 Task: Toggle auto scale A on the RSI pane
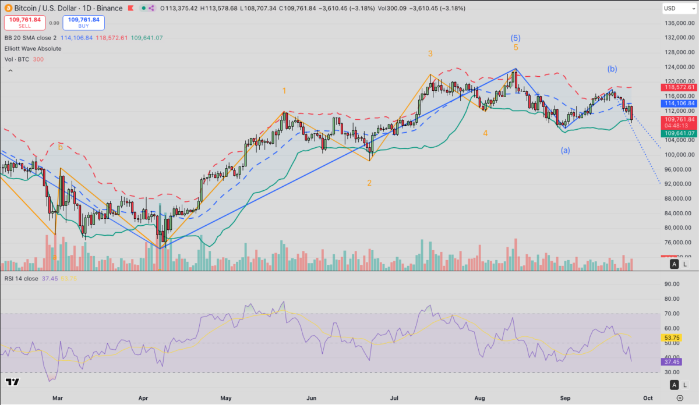click(x=675, y=385)
